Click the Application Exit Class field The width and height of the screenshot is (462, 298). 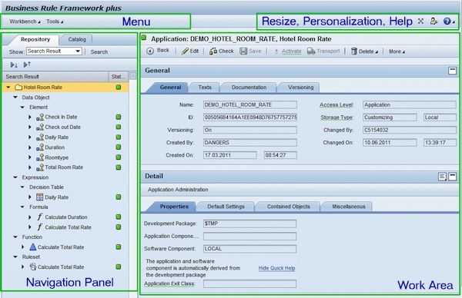coord(249,283)
